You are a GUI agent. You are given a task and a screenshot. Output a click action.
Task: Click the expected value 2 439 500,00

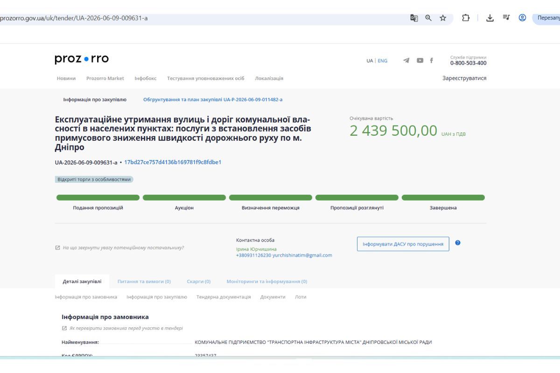(393, 131)
